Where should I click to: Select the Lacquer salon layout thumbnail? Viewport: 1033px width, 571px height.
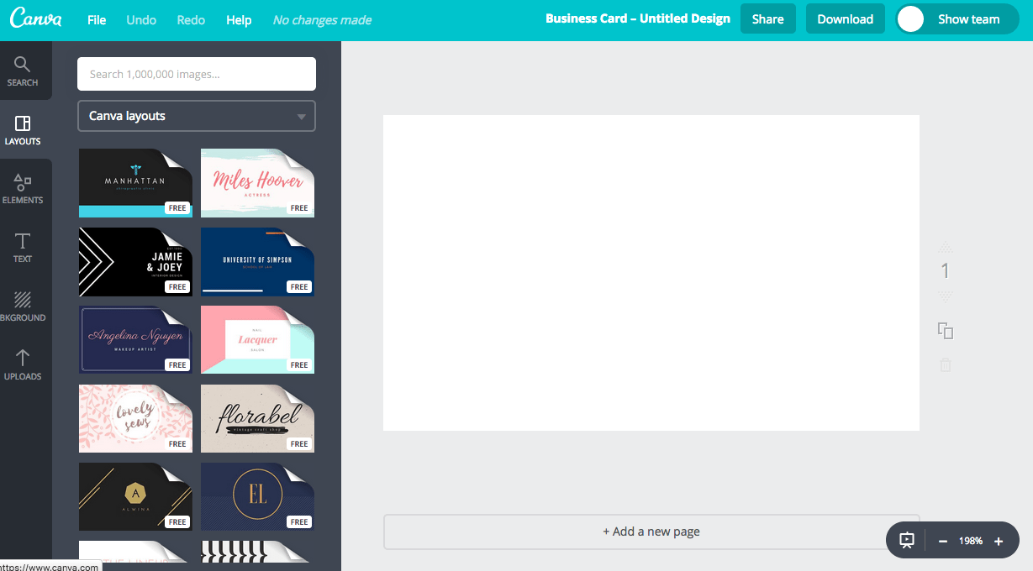click(x=257, y=340)
